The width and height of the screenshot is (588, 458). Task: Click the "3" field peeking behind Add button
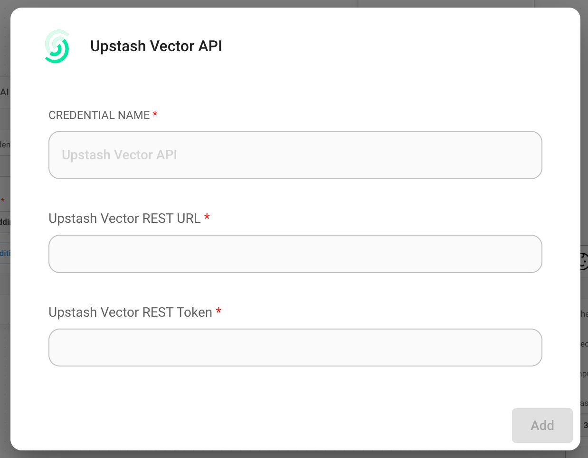(x=585, y=425)
